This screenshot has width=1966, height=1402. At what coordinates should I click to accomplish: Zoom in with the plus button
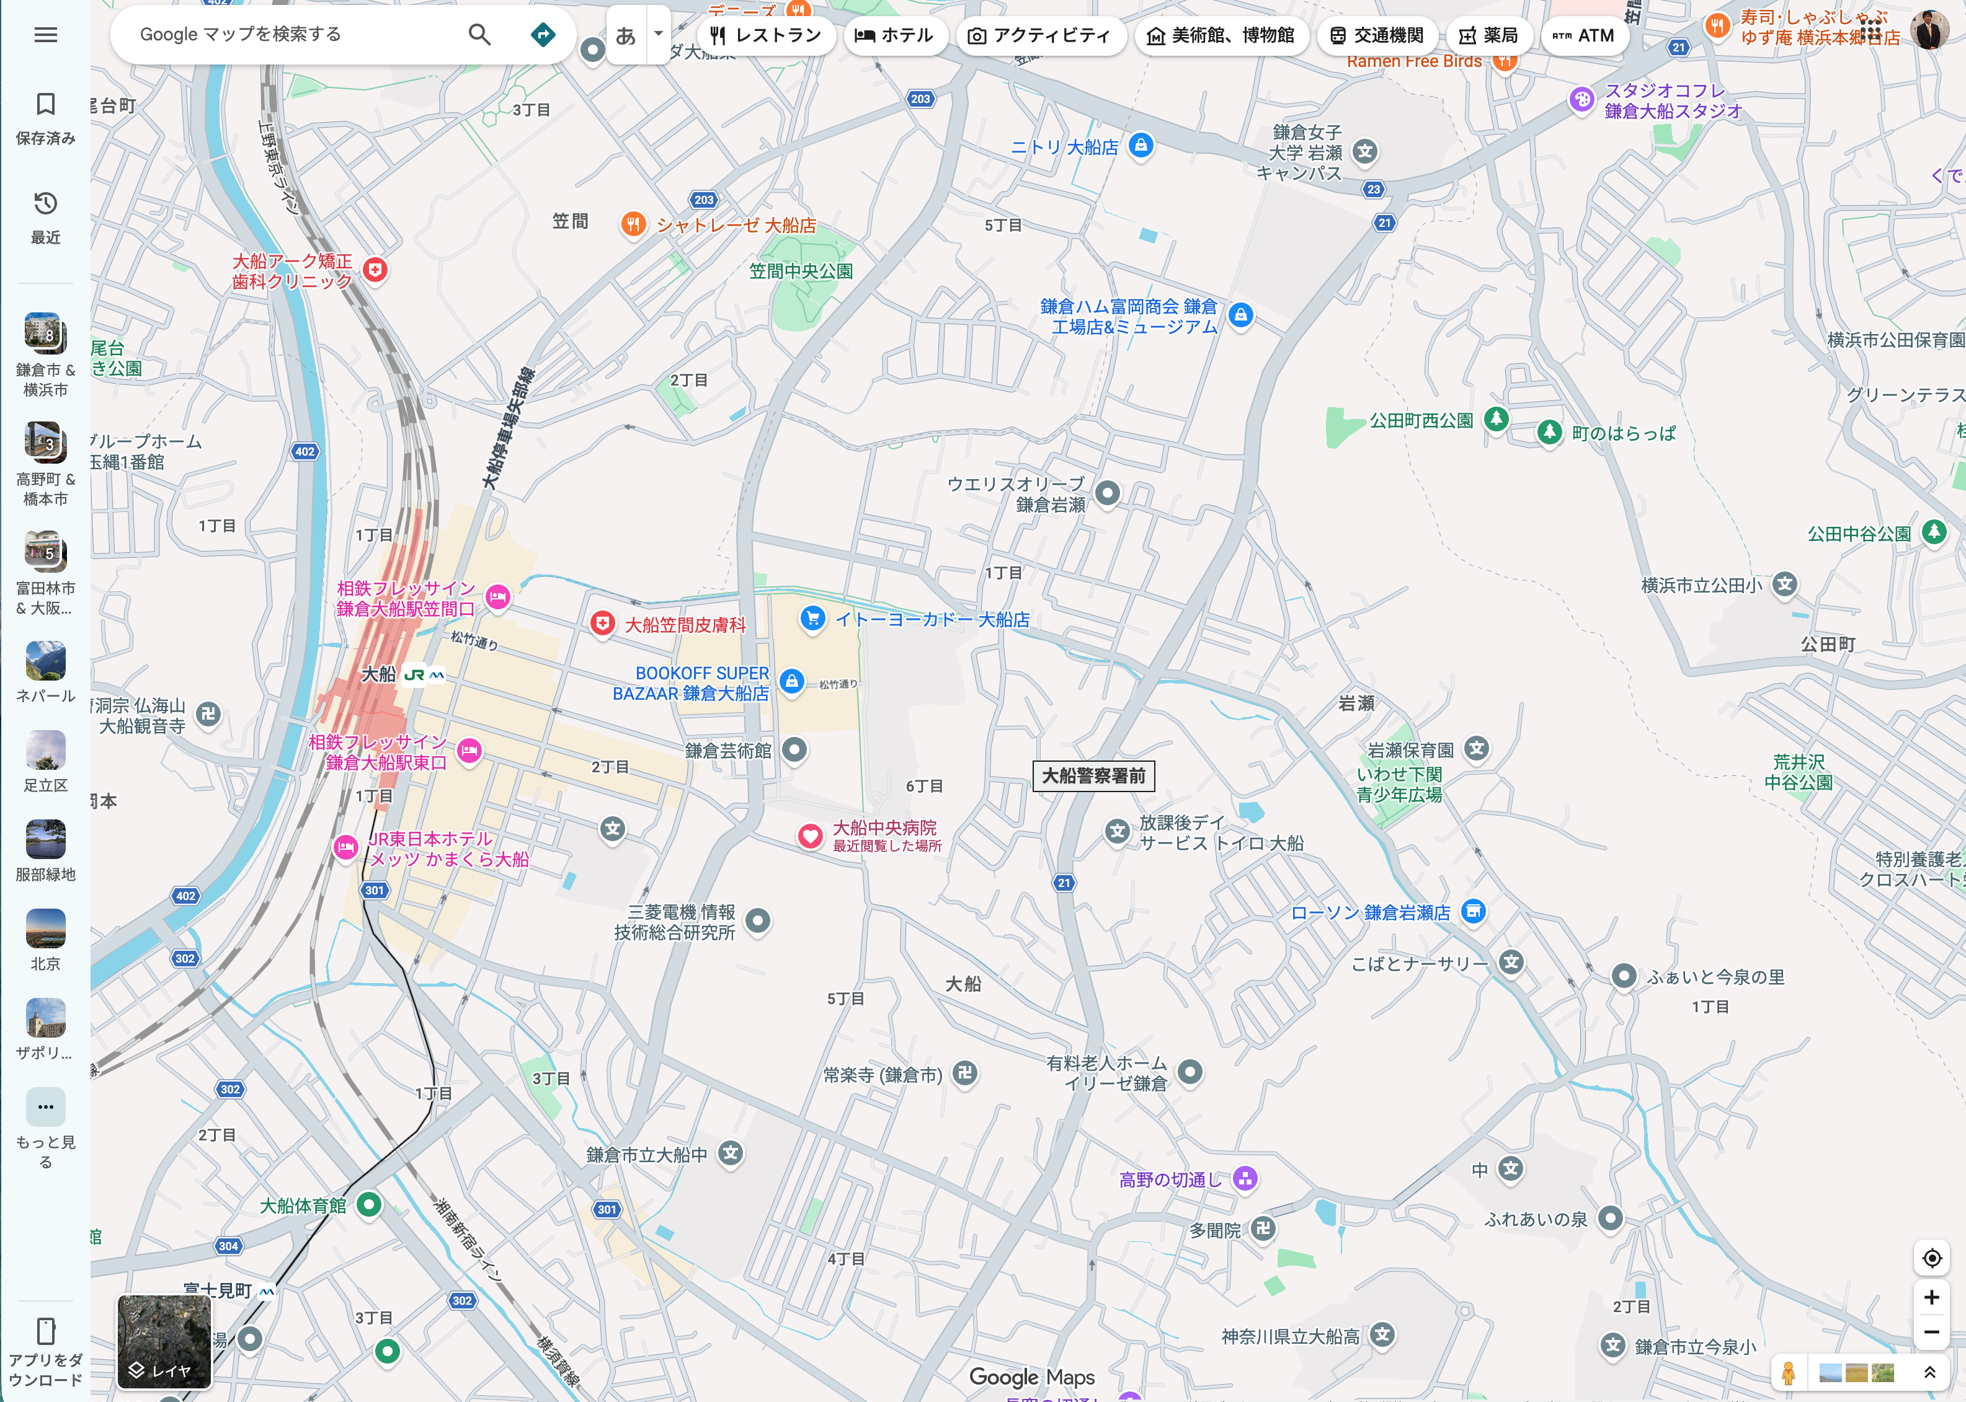[x=1931, y=1297]
